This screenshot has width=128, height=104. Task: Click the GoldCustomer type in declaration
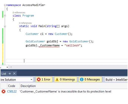35,41
